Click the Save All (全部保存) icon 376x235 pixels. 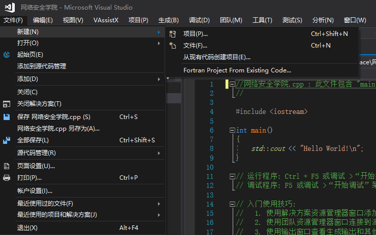coord(7,140)
